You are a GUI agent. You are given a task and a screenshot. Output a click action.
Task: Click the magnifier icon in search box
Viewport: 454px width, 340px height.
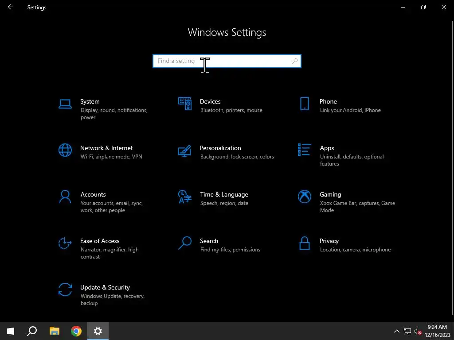(295, 61)
